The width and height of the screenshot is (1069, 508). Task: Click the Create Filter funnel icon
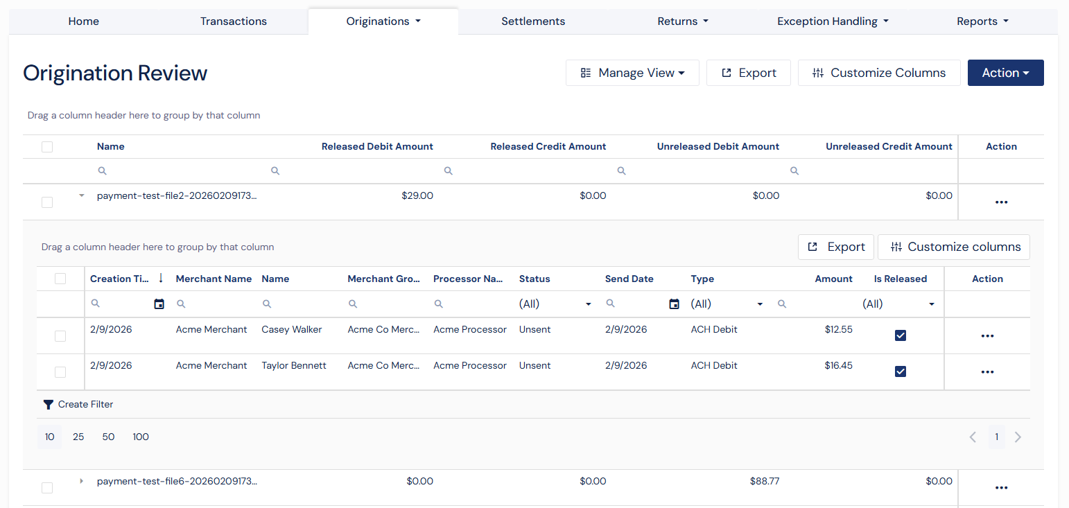point(48,405)
